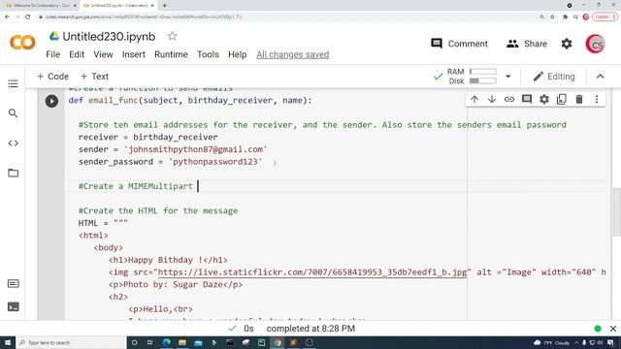The width and height of the screenshot is (621, 349).
Task: Close the bottom status bar
Action: (613, 329)
